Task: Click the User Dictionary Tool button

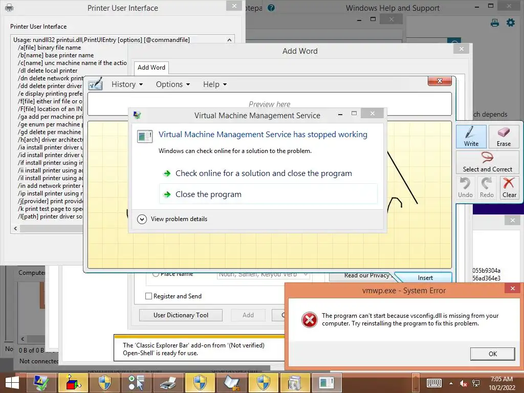Action: click(x=181, y=315)
